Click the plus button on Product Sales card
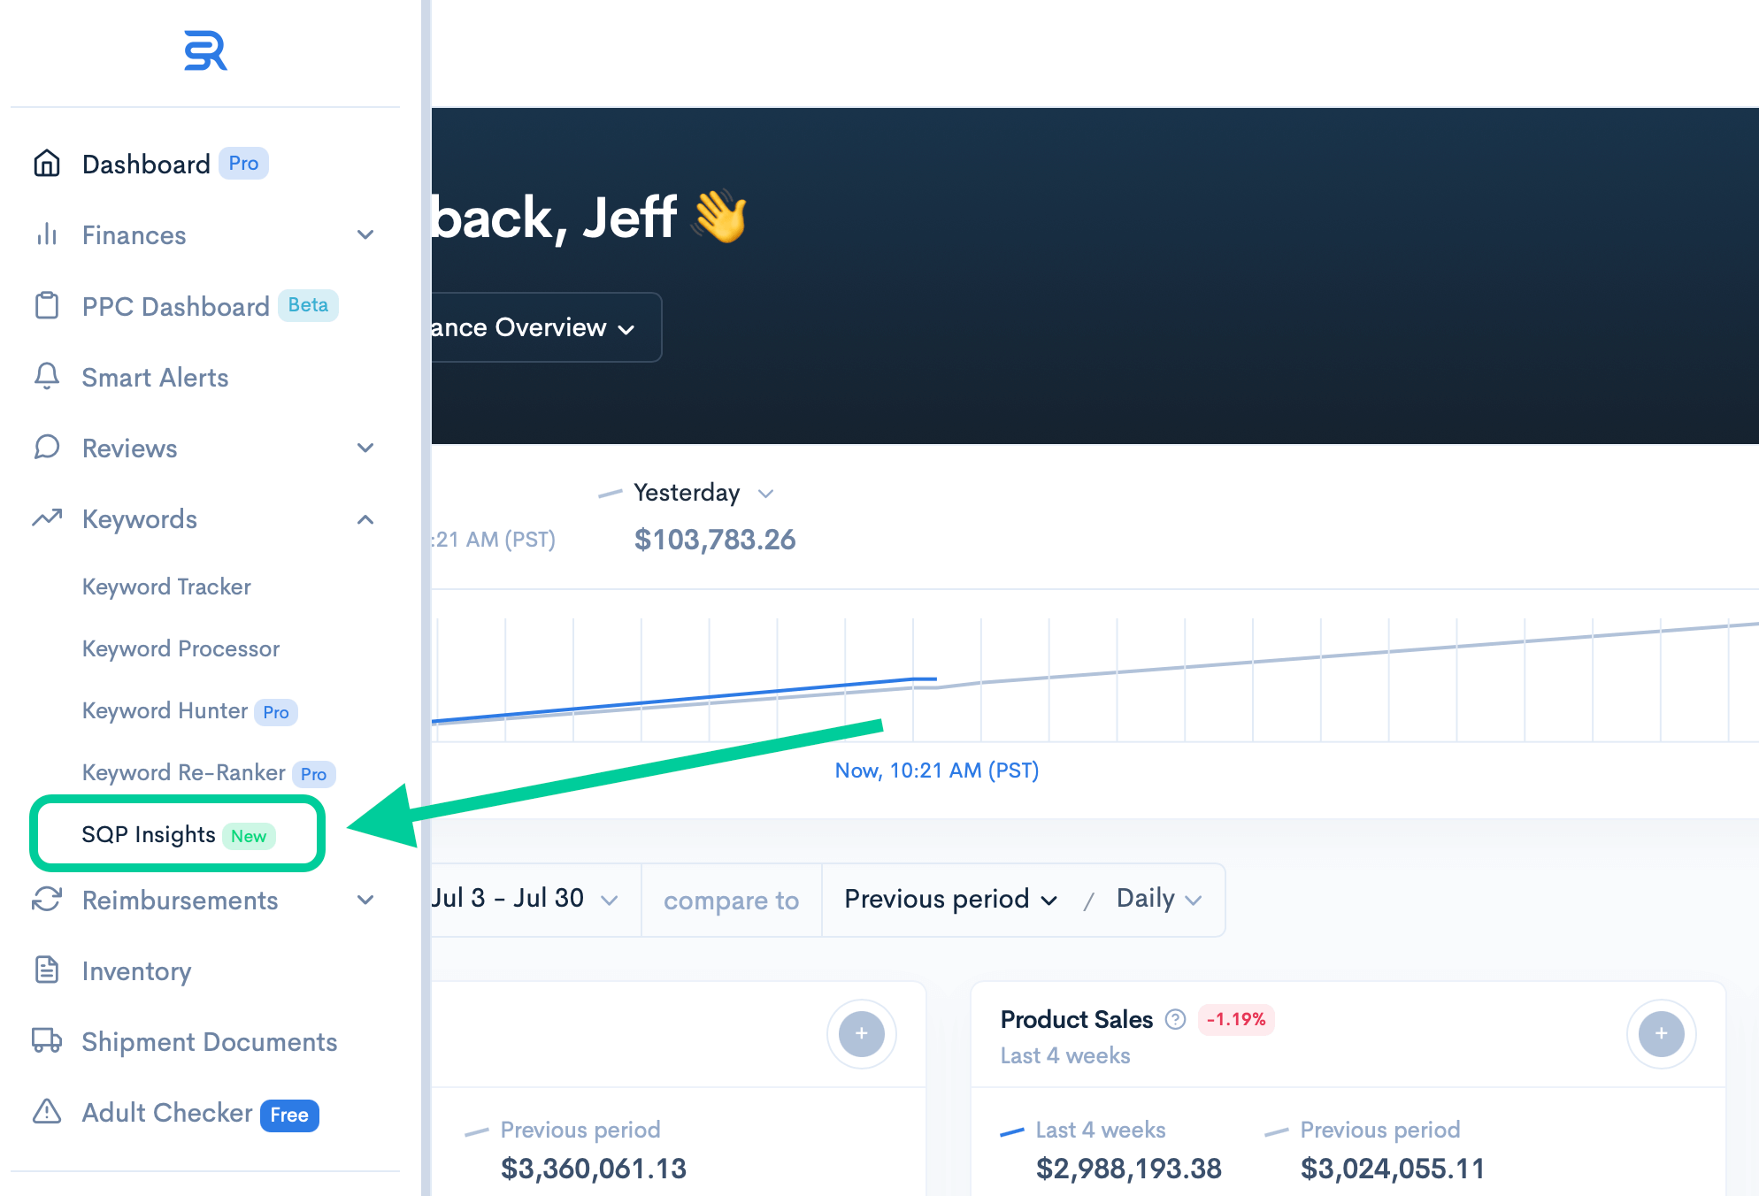The height and width of the screenshot is (1196, 1759). click(x=1661, y=1033)
